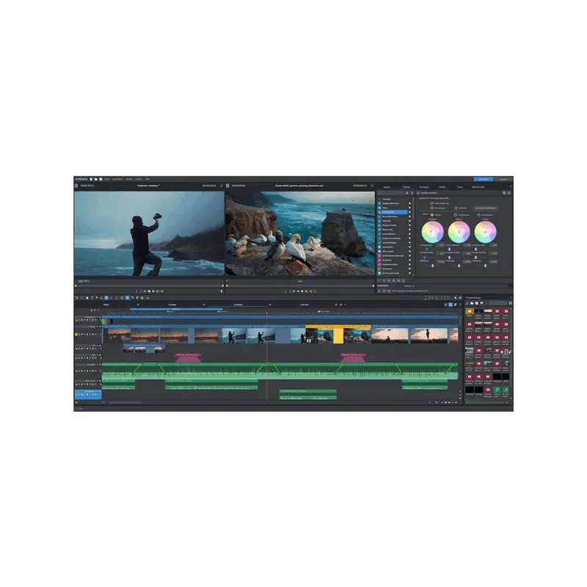Click the open project folder icon in top toolbar

96,179
